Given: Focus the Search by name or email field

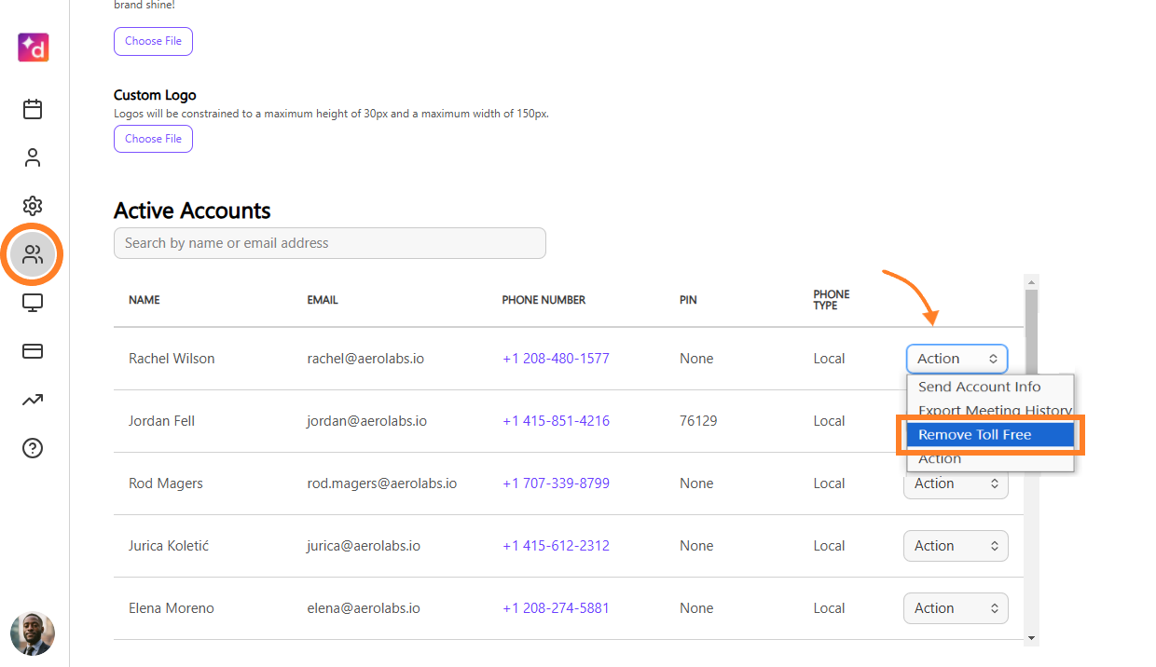Looking at the screenshot, I should pos(330,243).
